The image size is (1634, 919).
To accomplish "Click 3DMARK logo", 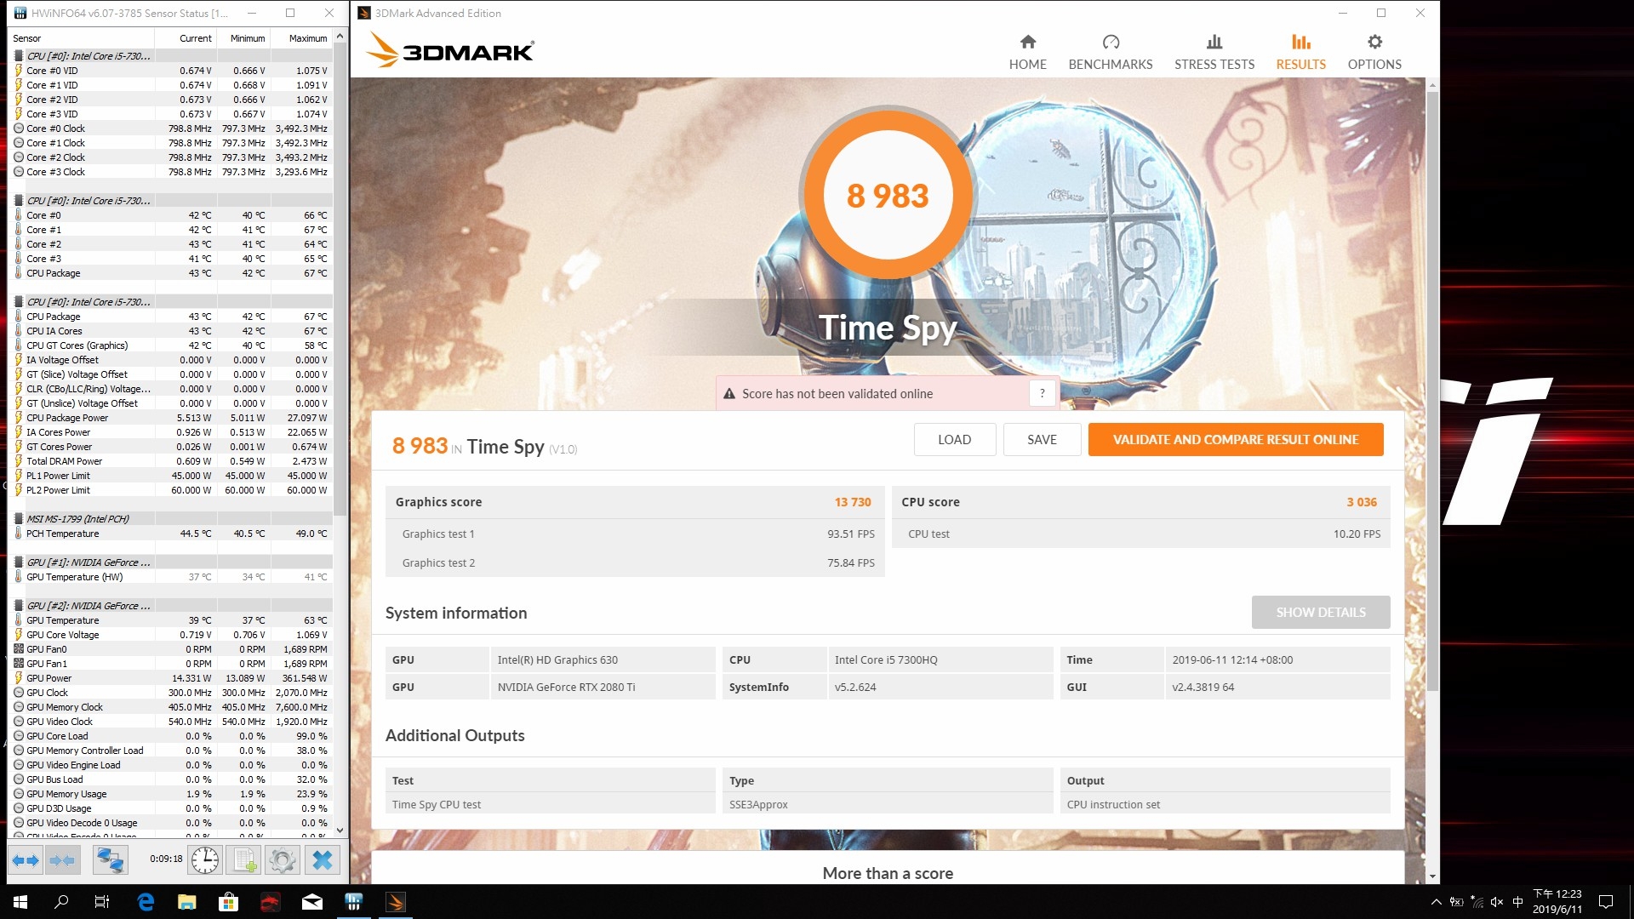I will (449, 51).
